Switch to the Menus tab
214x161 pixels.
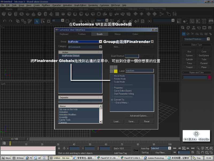(117, 34)
